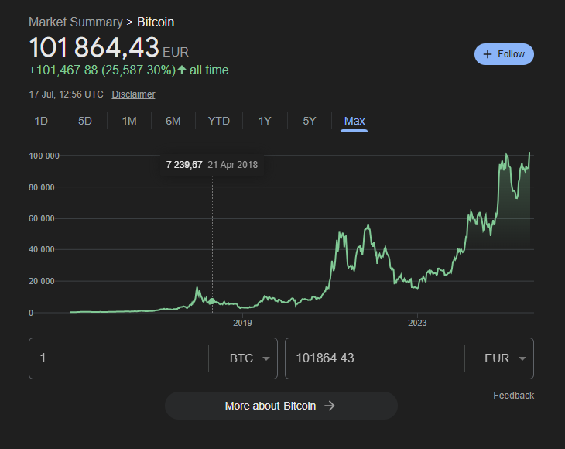Image resolution: width=565 pixels, height=449 pixels.
Task: Switch chart to 6M range
Action: click(173, 121)
